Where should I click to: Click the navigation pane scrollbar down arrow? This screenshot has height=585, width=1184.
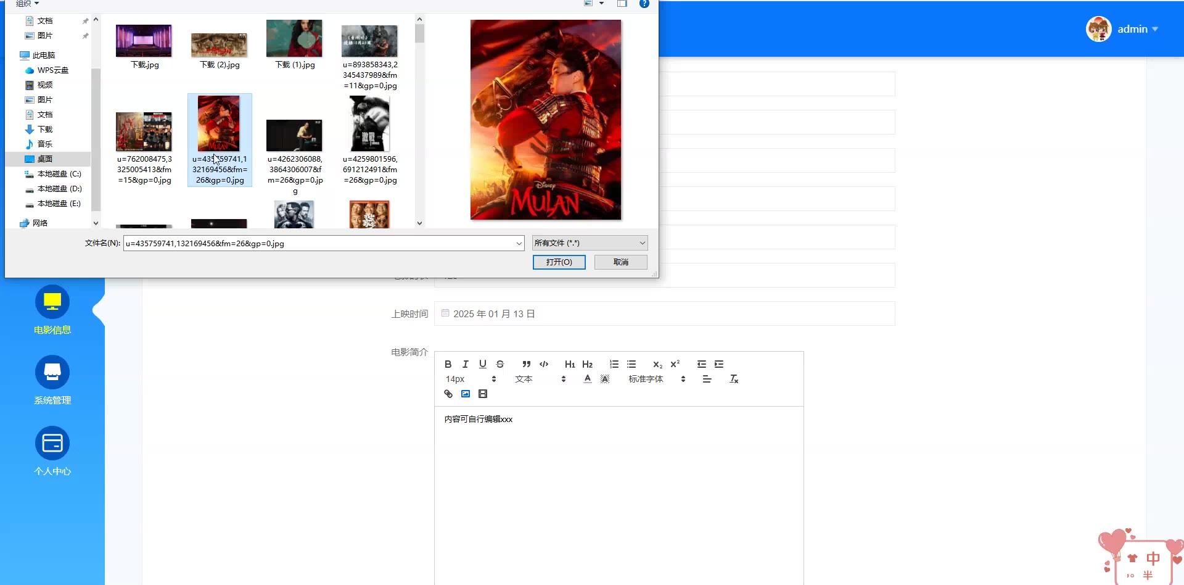[x=96, y=223]
